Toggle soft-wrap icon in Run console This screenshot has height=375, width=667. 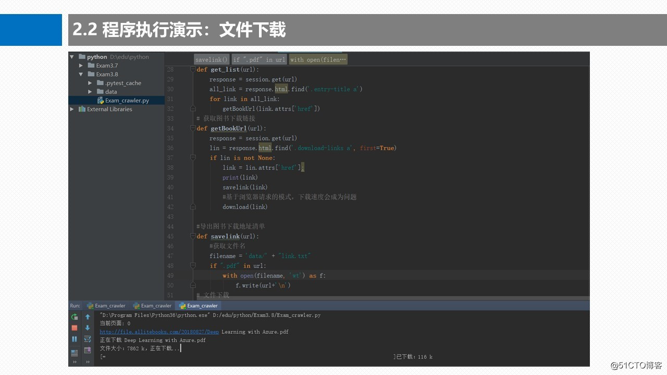pos(88,339)
